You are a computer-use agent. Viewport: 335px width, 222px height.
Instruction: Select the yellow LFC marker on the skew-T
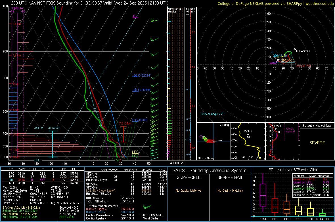click(135, 152)
